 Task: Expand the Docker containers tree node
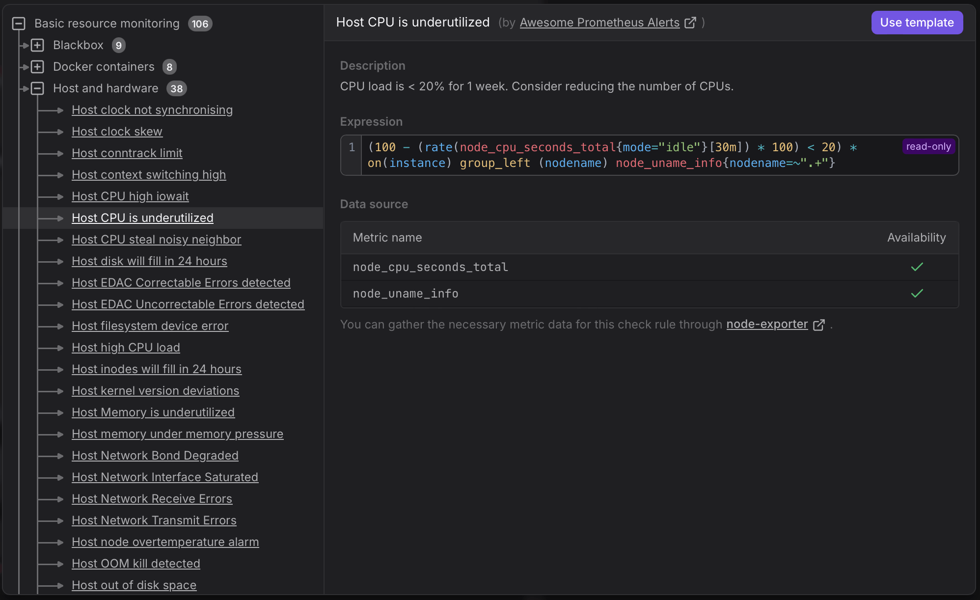point(37,67)
